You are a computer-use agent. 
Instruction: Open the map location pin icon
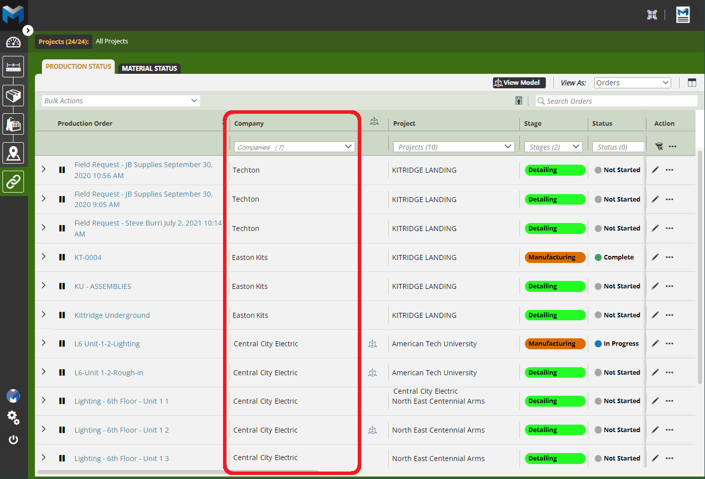(13, 153)
